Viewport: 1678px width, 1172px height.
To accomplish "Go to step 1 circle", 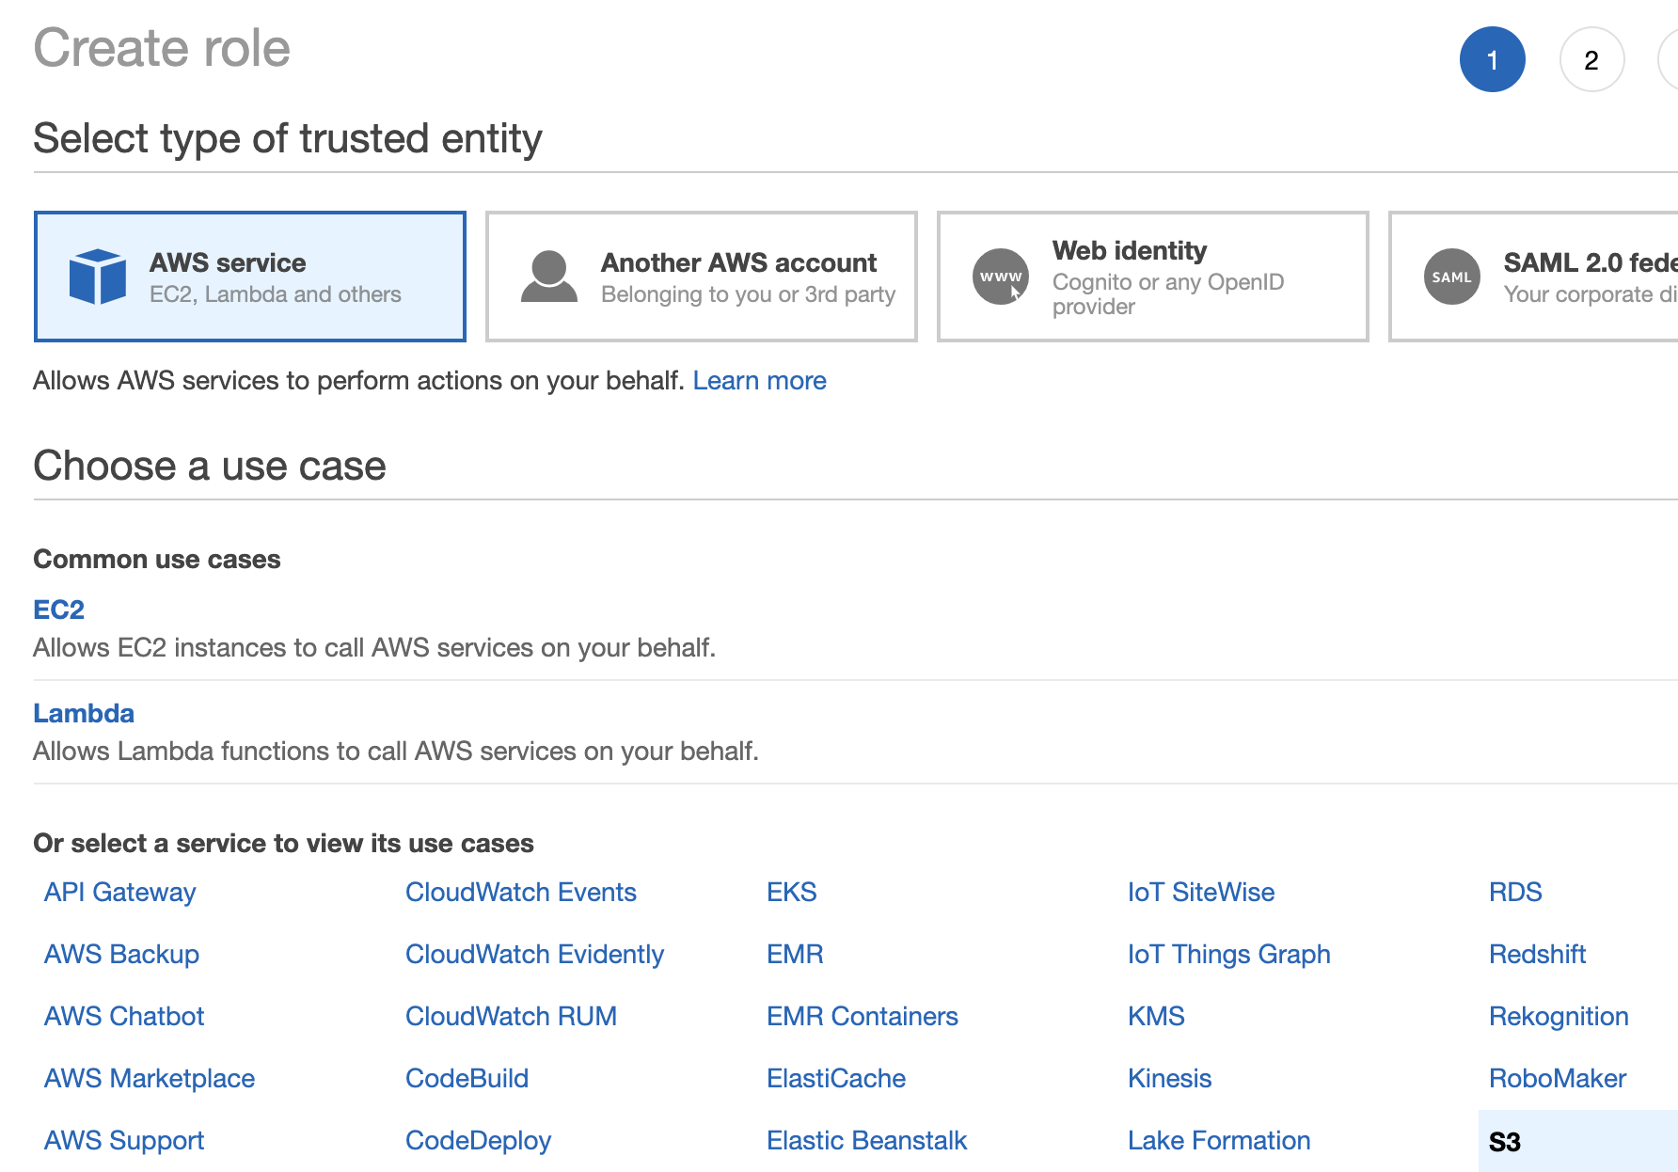I will (x=1493, y=59).
